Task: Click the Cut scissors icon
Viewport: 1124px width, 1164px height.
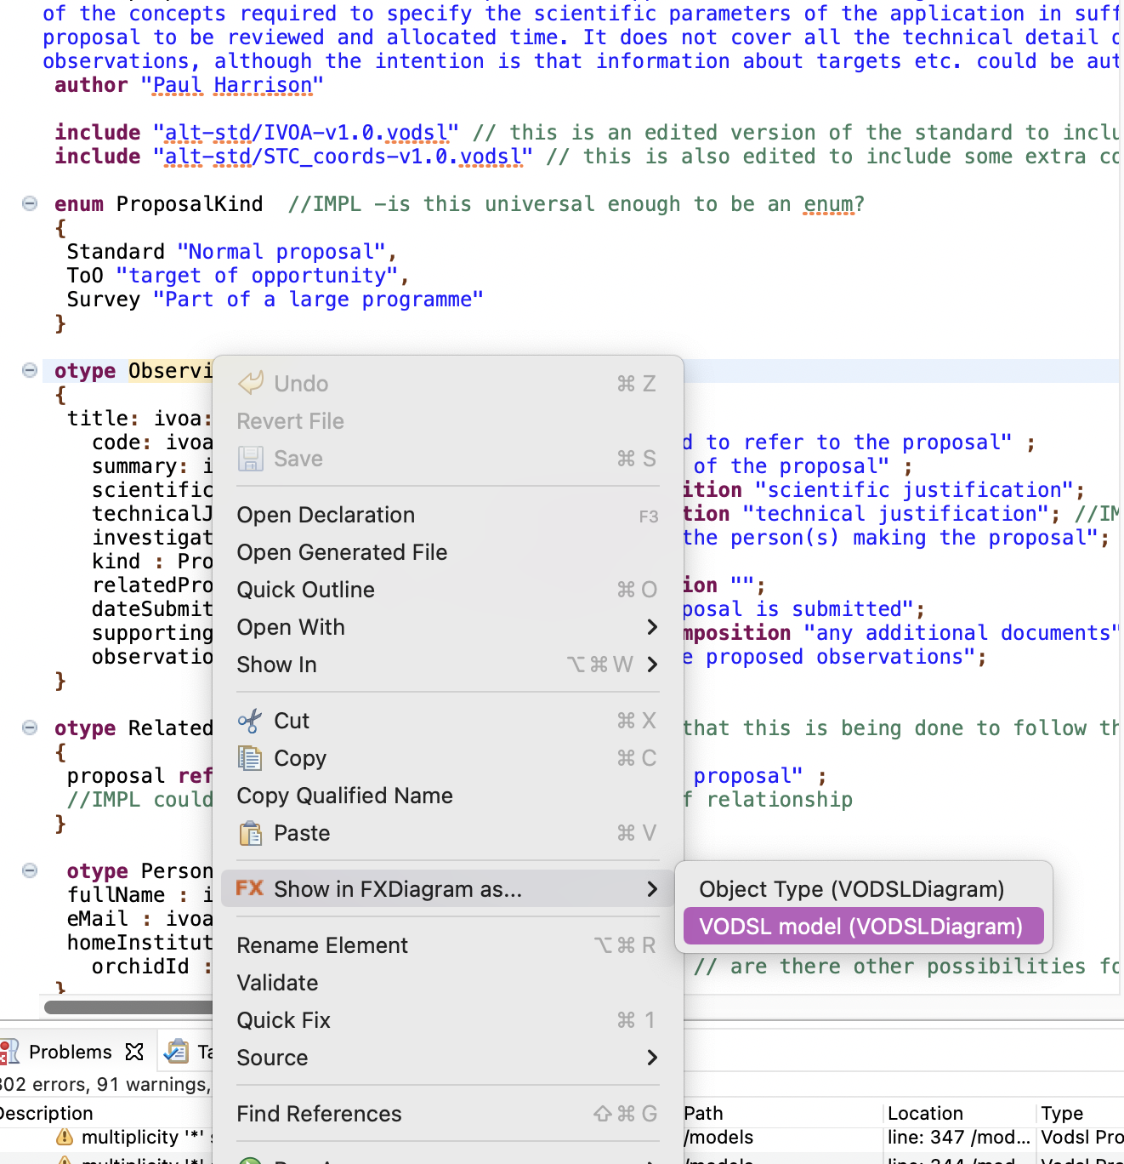Action: [250, 721]
